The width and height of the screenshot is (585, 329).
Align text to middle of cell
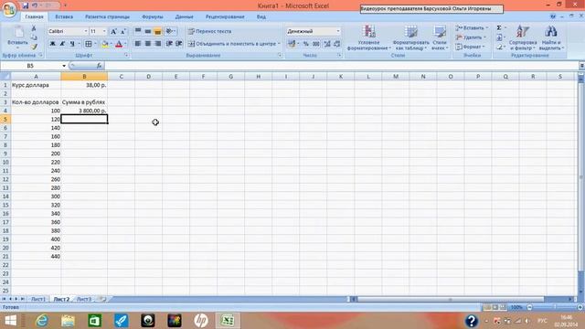pyautogui.click(x=148, y=31)
